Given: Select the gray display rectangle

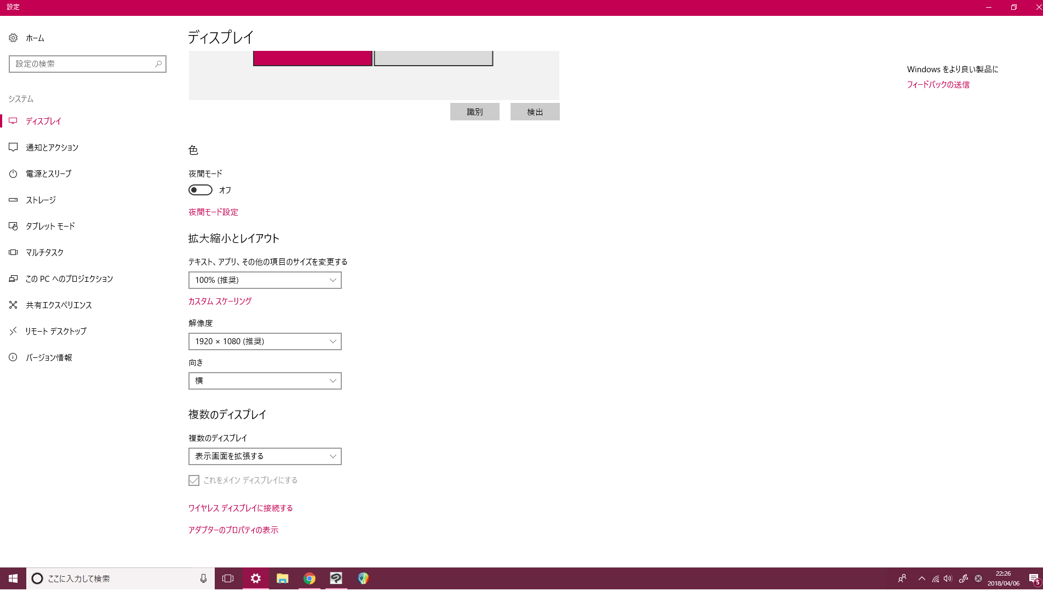Looking at the screenshot, I should click(x=433, y=58).
